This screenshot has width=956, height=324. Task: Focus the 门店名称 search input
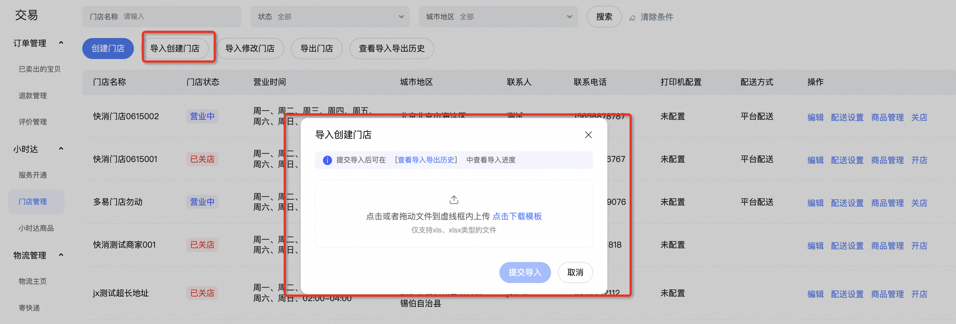(162, 17)
